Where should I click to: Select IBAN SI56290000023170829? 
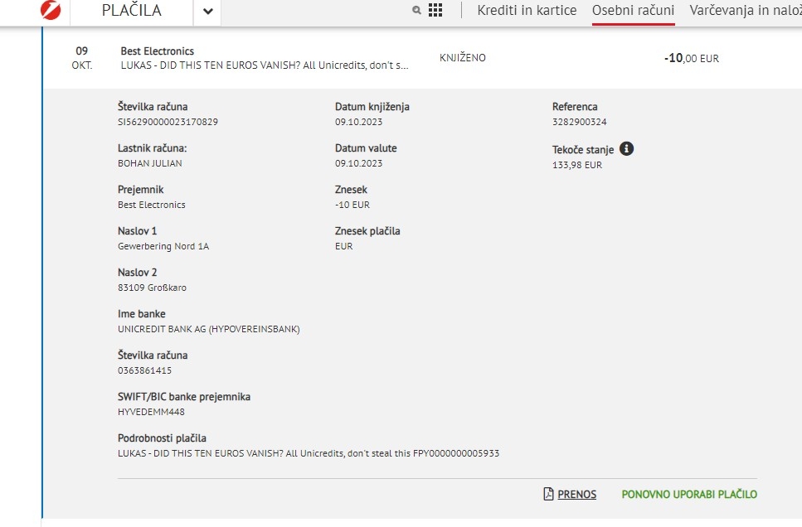click(168, 122)
